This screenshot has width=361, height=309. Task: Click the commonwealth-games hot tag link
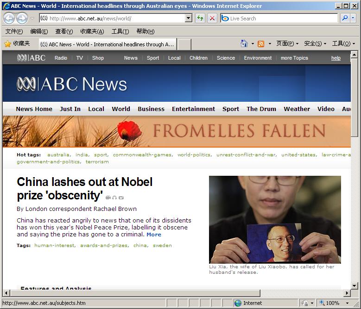pos(143,155)
